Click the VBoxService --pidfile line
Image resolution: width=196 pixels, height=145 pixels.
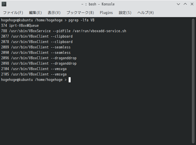click(x=64, y=31)
